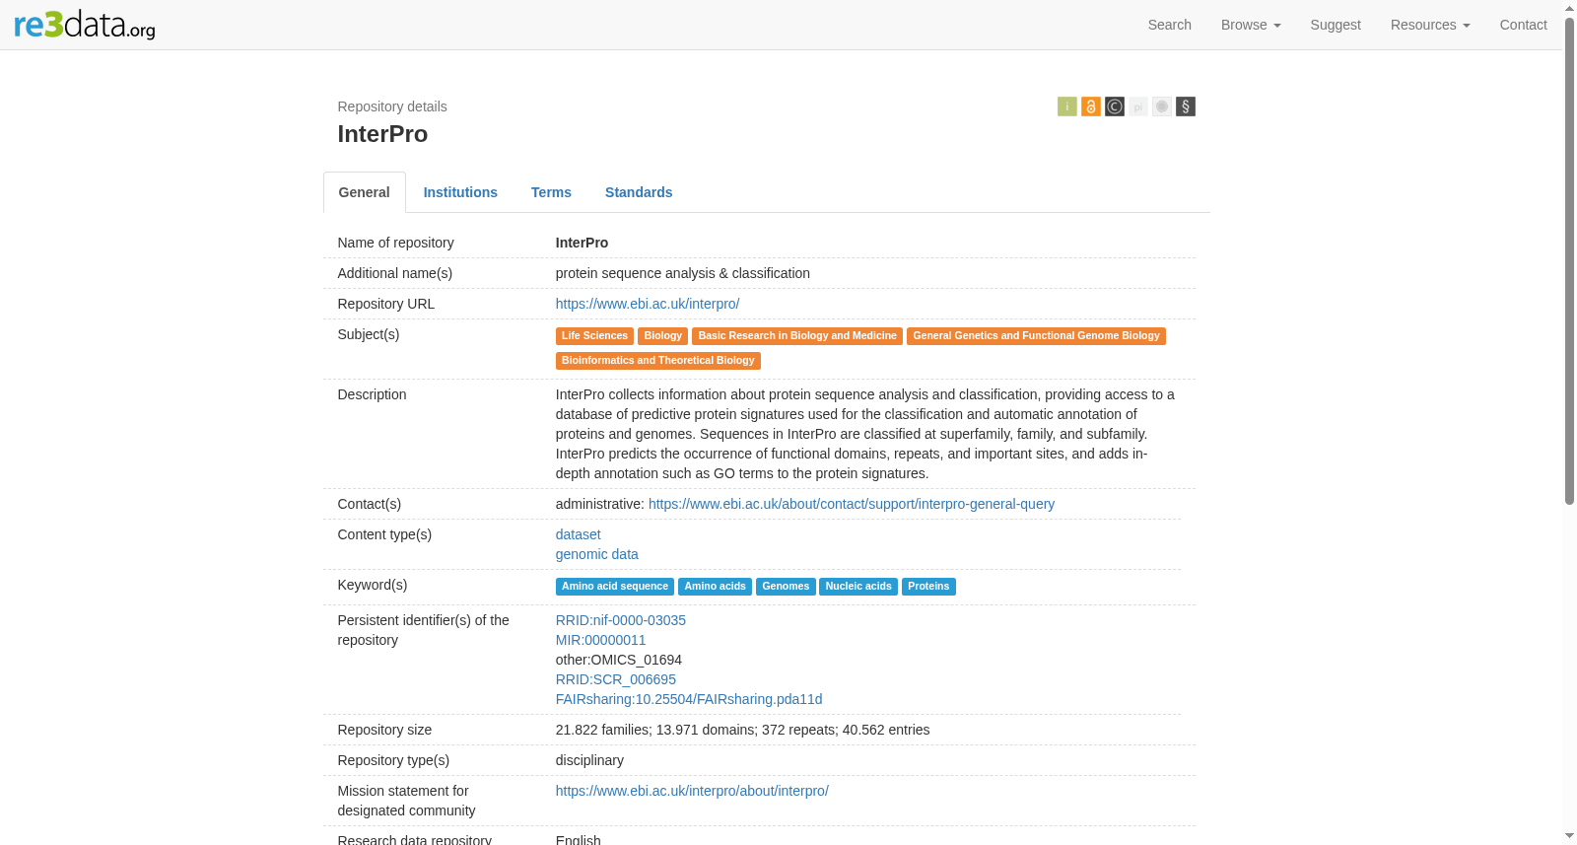Viewport: 1577px width, 845px height.
Task: Click the orange open access lock badge
Action: tap(1090, 106)
